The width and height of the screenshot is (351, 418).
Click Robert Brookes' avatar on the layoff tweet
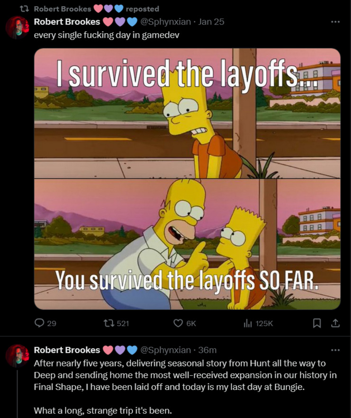click(x=17, y=356)
